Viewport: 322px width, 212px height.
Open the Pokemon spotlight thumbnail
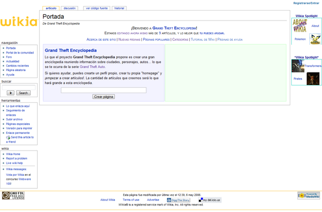315,39
